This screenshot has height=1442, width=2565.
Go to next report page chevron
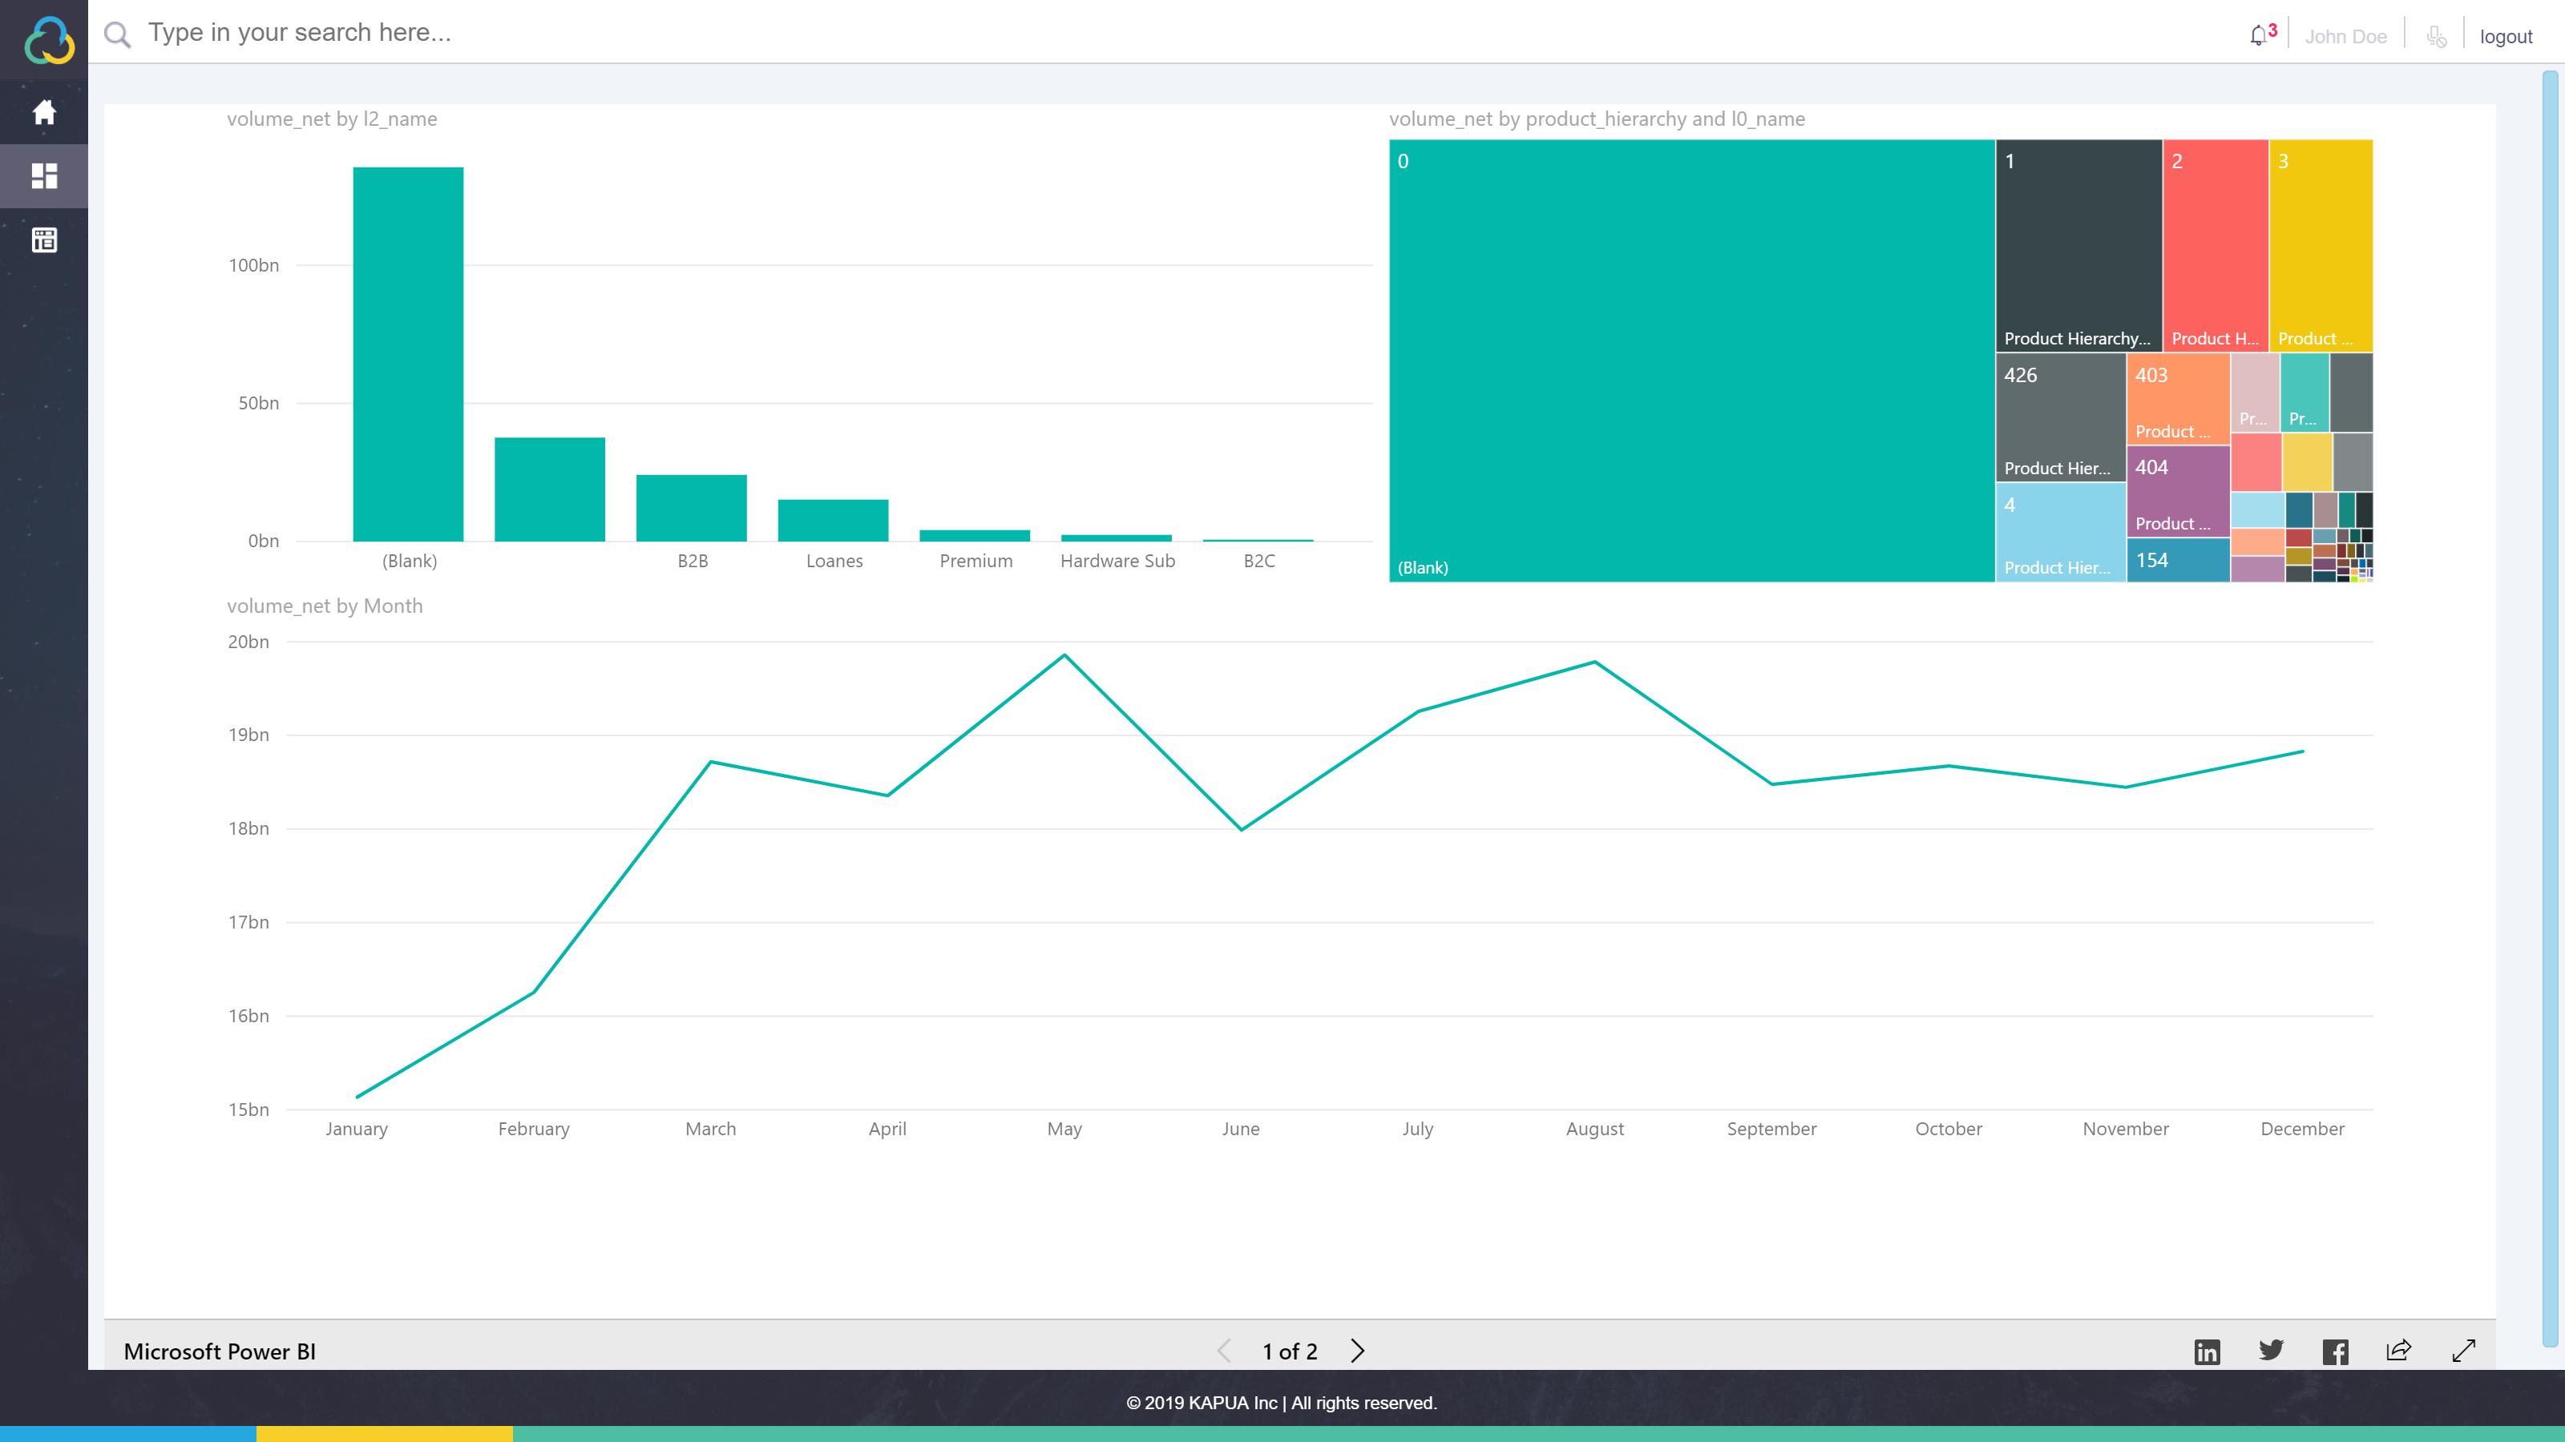[1357, 1351]
